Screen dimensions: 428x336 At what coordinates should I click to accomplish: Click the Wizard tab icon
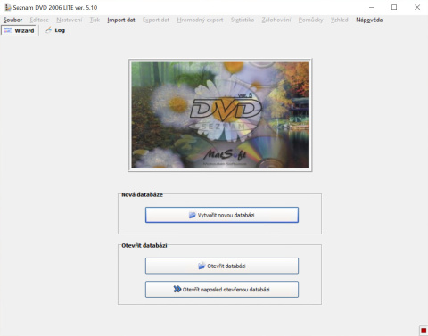(x=8, y=30)
